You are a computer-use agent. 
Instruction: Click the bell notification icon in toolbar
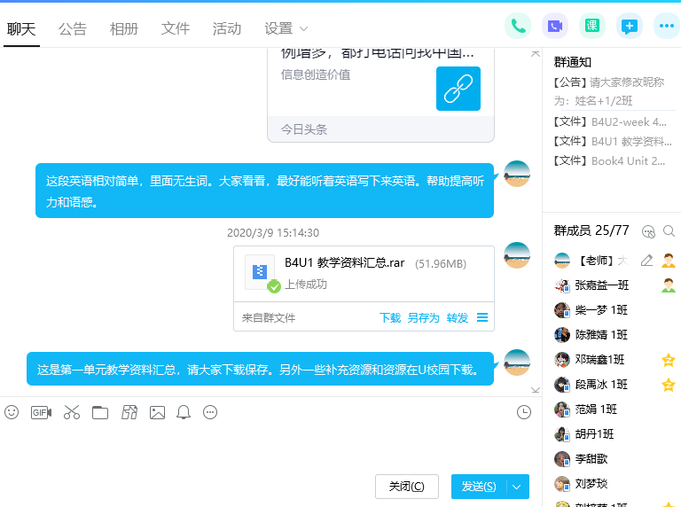[x=184, y=412]
